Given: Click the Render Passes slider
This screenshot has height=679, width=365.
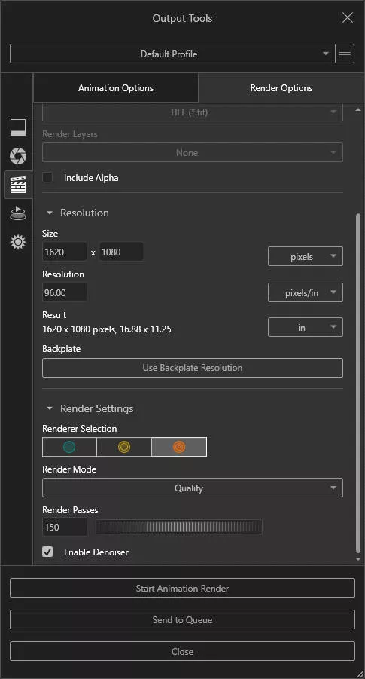Looking at the screenshot, I should [179, 527].
